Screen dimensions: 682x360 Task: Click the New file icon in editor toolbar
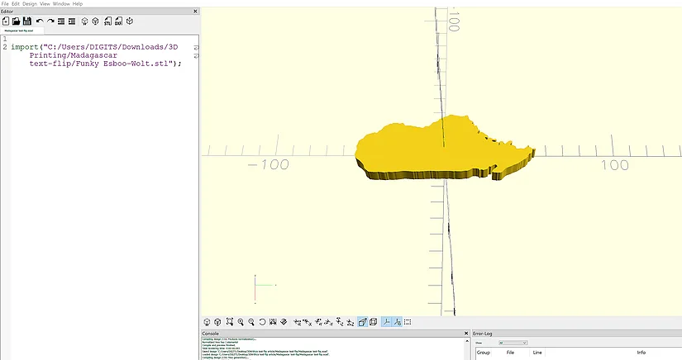point(6,21)
